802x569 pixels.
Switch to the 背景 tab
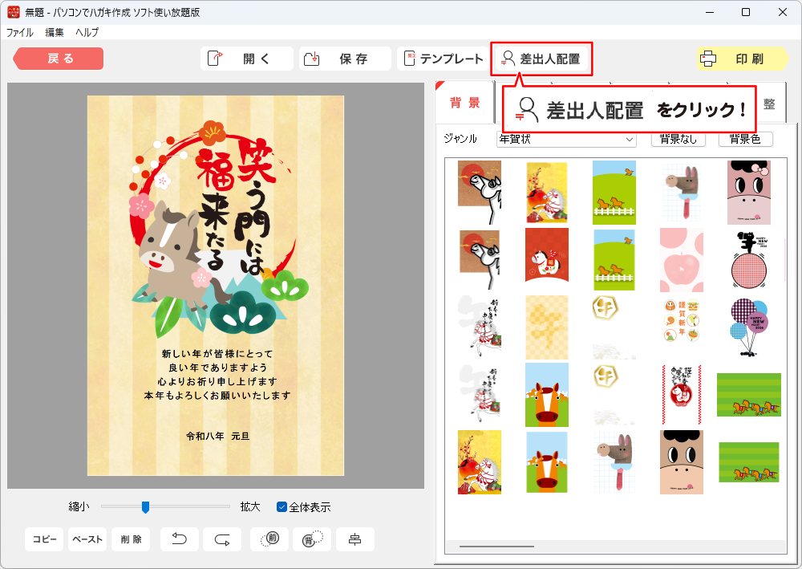[x=465, y=103]
